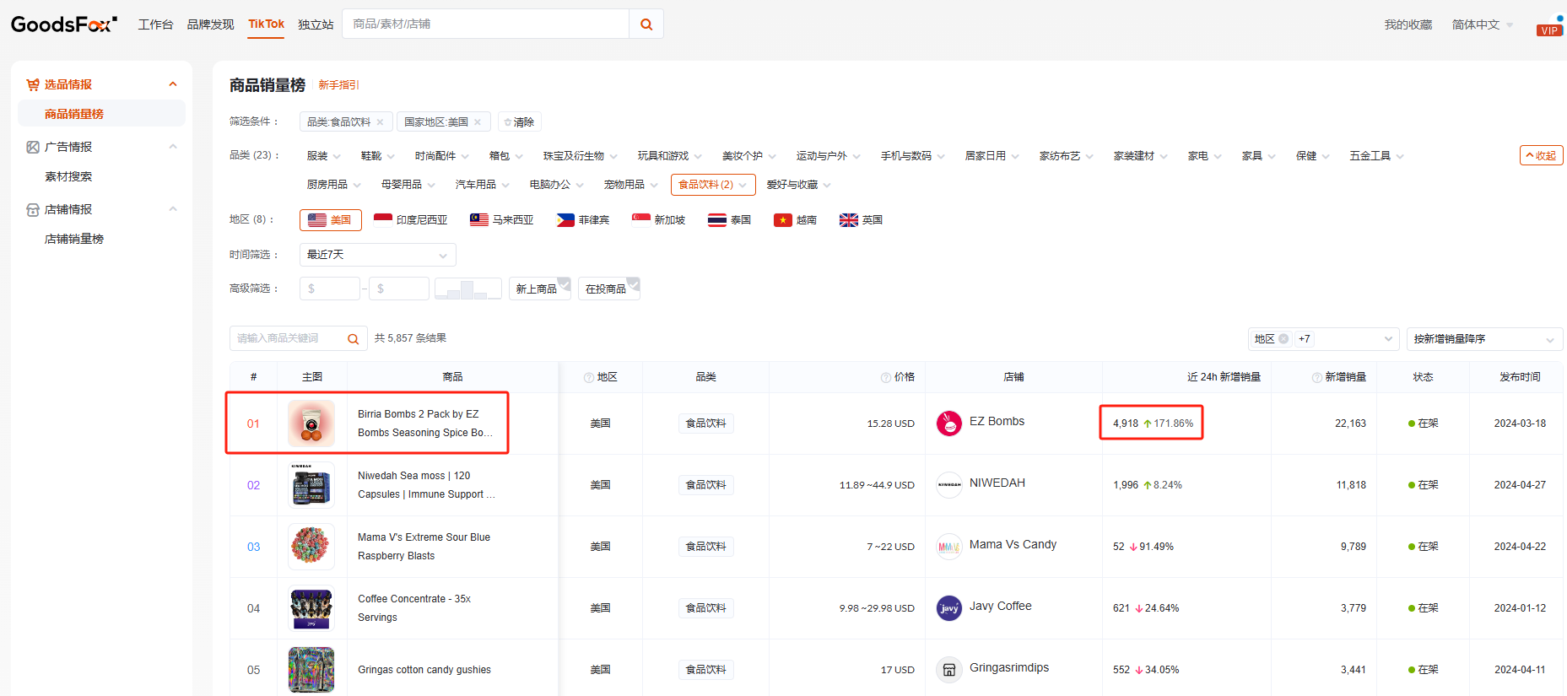This screenshot has height=696, width=1567.
Task: Click the GoodsFox logo
Action: 63,24
